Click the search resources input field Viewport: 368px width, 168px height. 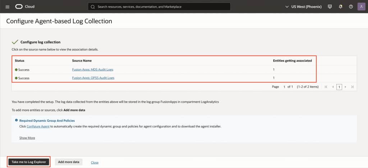pyautogui.click(x=159, y=6)
